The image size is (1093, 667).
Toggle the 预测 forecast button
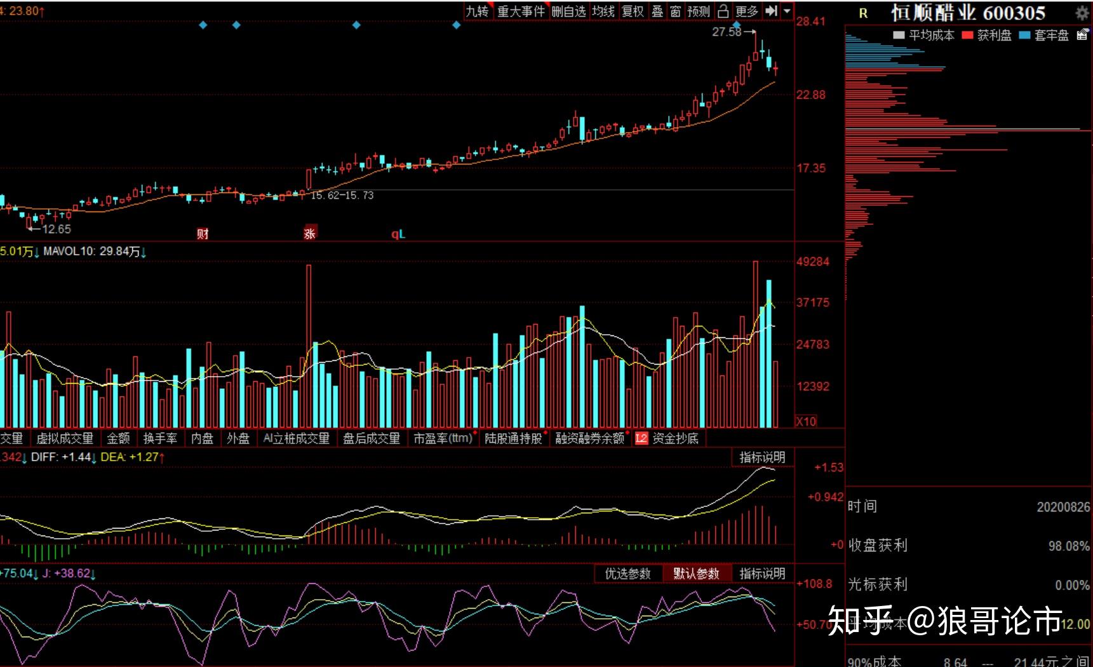[x=699, y=11]
